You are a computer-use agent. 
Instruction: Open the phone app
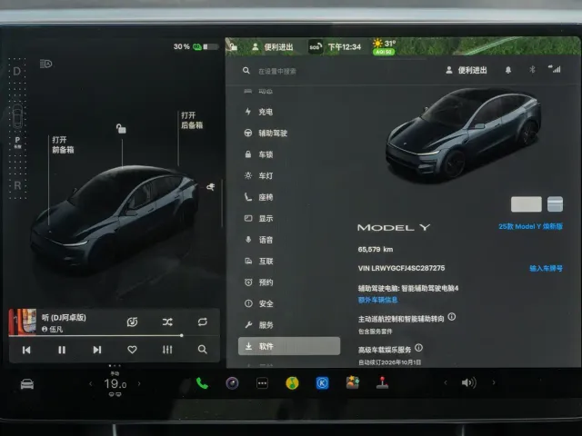[202, 383]
